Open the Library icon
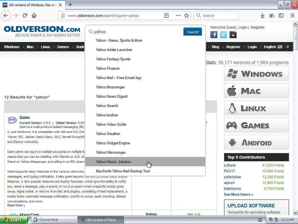The height and width of the screenshot is (224, 298). pyautogui.click(x=272, y=16)
